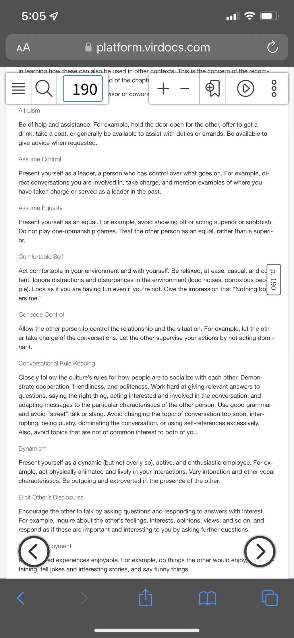Open the Safari share sheet icon
This screenshot has width=294, height=638.
coord(145,597)
